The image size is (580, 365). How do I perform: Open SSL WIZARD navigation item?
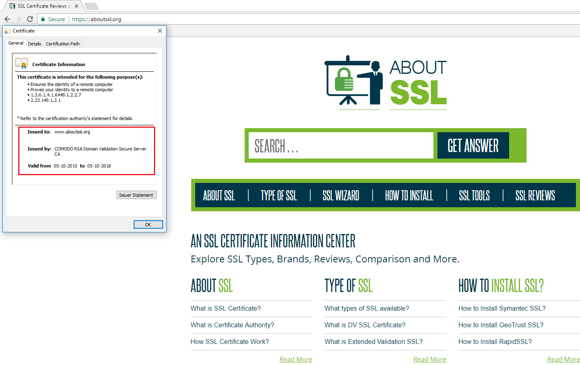(341, 195)
